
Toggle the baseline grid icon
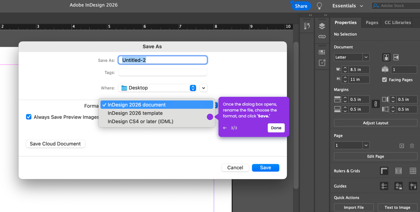tap(398, 171)
